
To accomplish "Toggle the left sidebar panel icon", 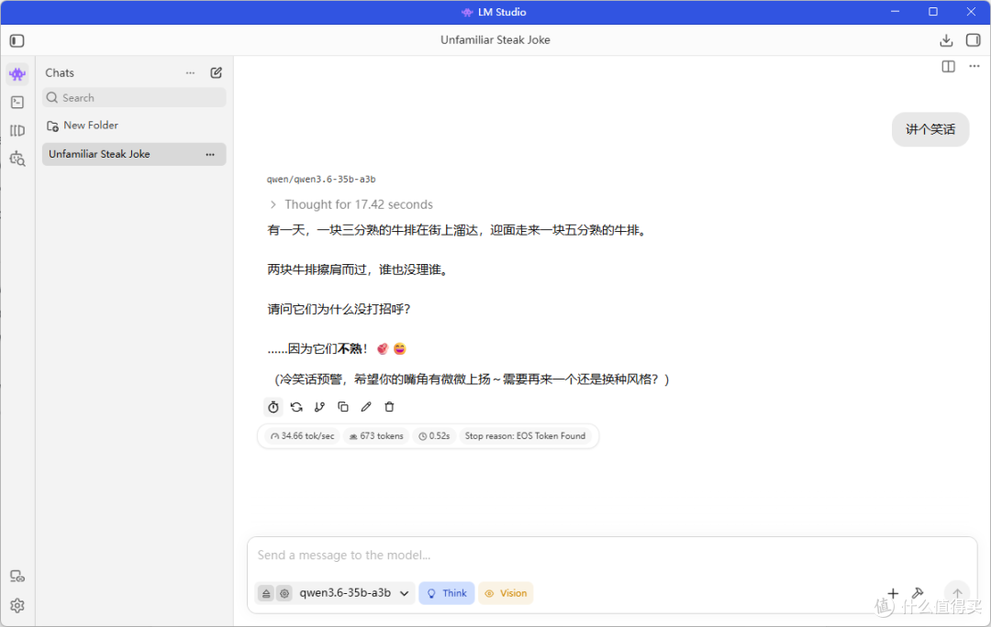I will tap(17, 41).
